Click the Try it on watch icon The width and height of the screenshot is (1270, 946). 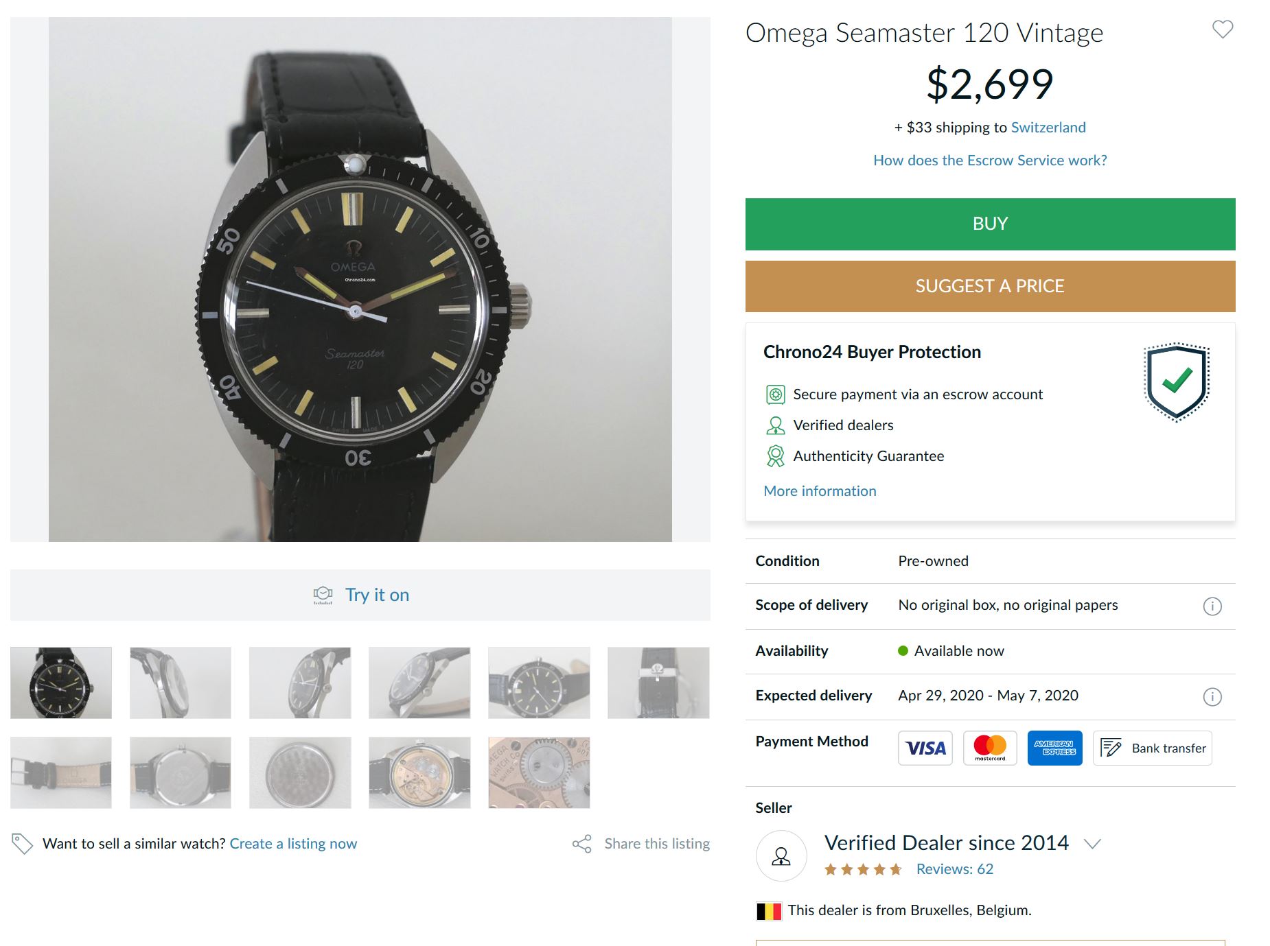323,595
